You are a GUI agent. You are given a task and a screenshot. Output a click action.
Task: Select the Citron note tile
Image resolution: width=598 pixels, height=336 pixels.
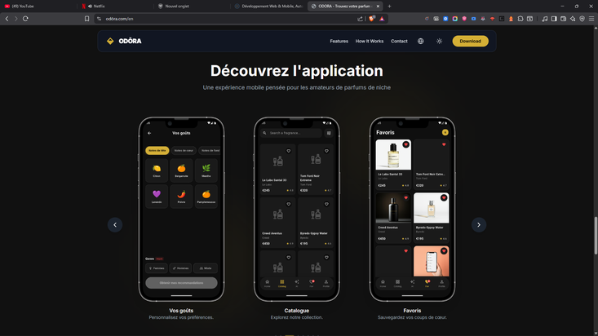157,170
